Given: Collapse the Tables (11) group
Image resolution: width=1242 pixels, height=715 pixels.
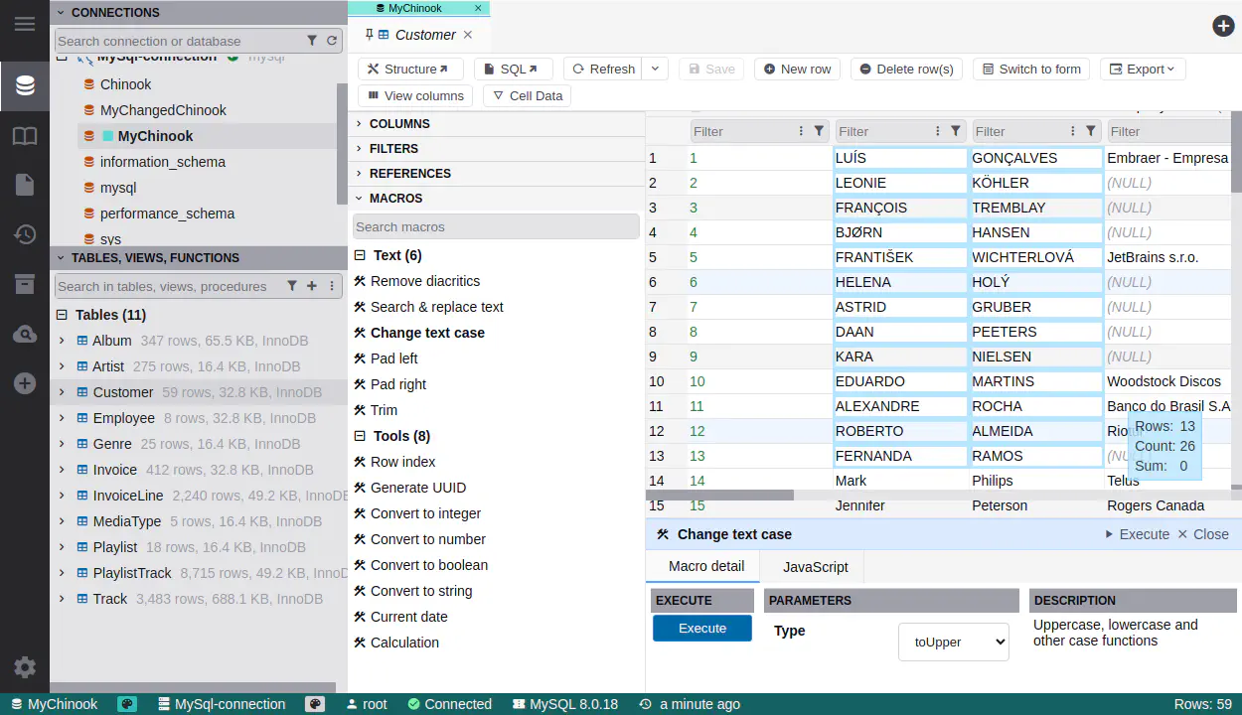Looking at the screenshot, I should click(x=62, y=315).
